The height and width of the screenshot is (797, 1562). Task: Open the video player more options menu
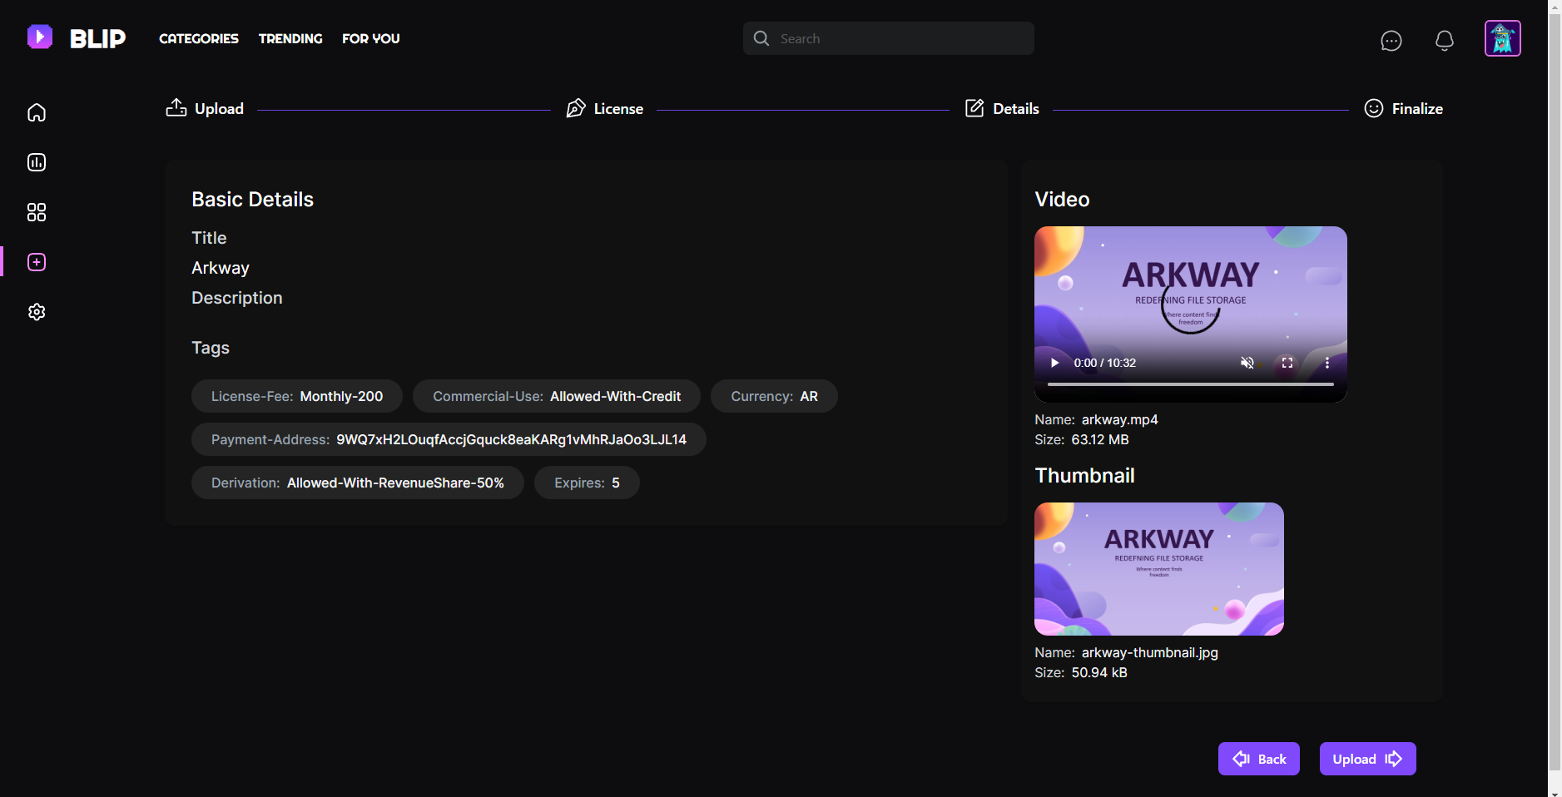(1327, 363)
